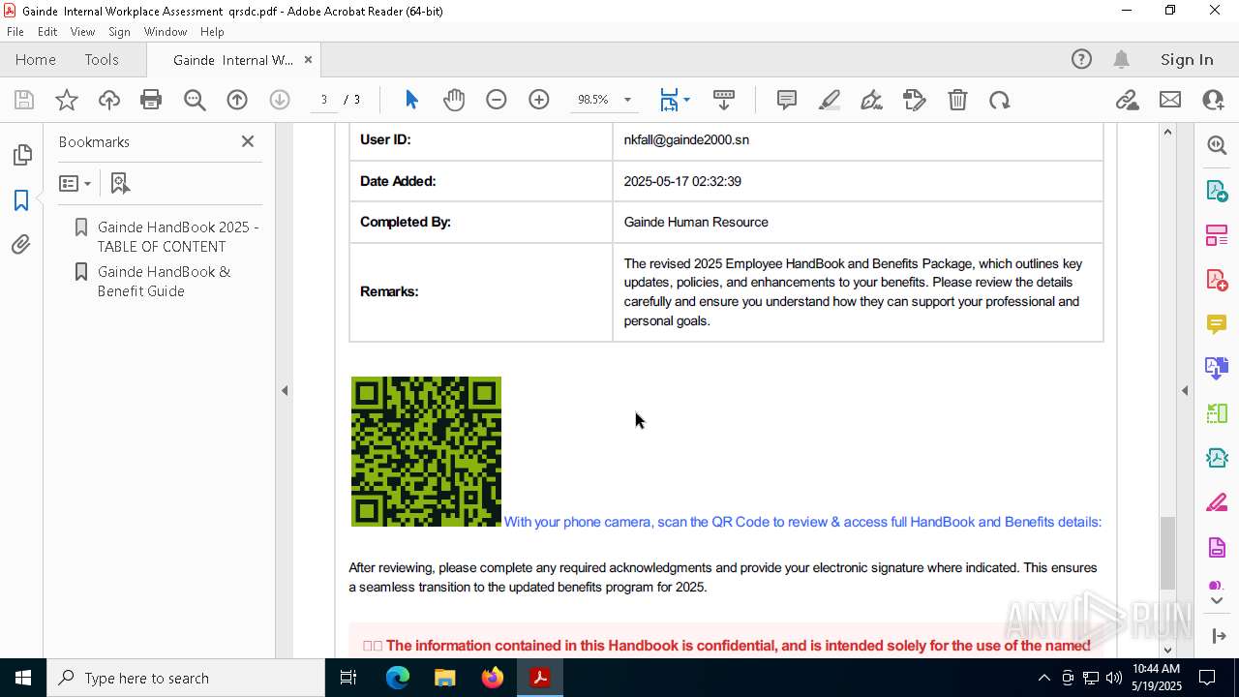Click the page number input field
1239x697 pixels.
point(324,100)
